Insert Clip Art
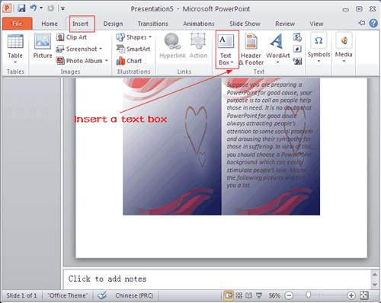 point(72,37)
